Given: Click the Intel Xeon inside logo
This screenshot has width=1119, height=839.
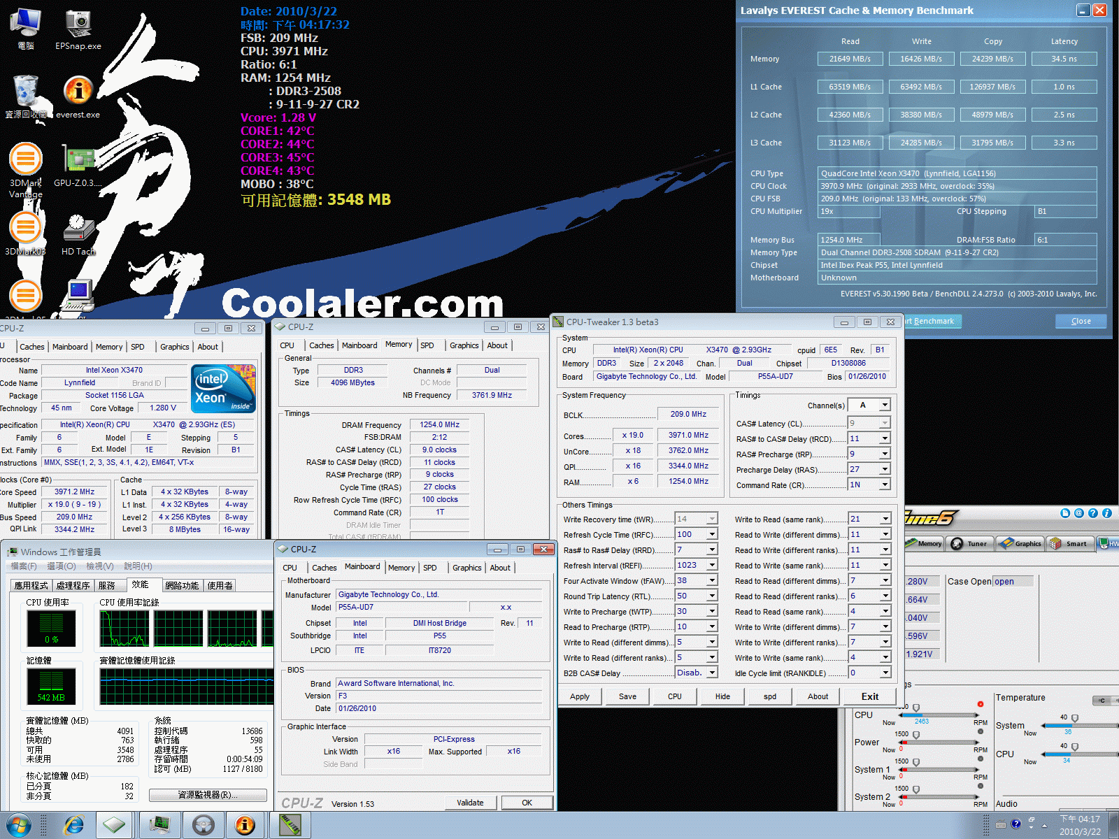Looking at the screenshot, I should [224, 388].
